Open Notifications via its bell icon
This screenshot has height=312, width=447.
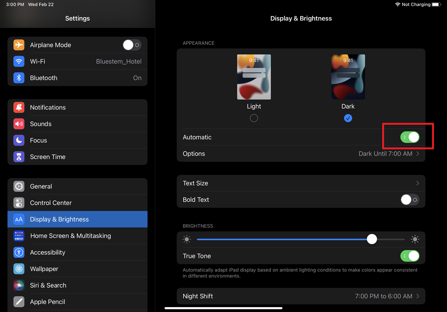tap(19, 107)
